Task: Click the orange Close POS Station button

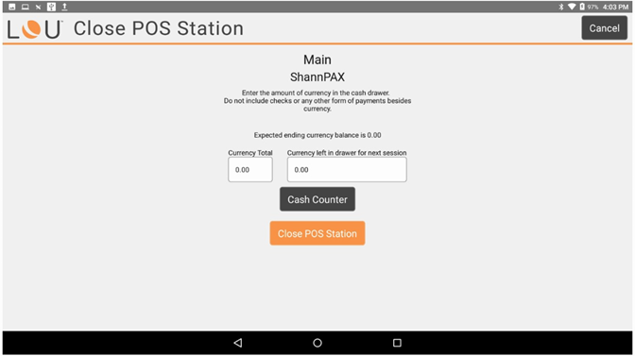Action: tap(317, 233)
